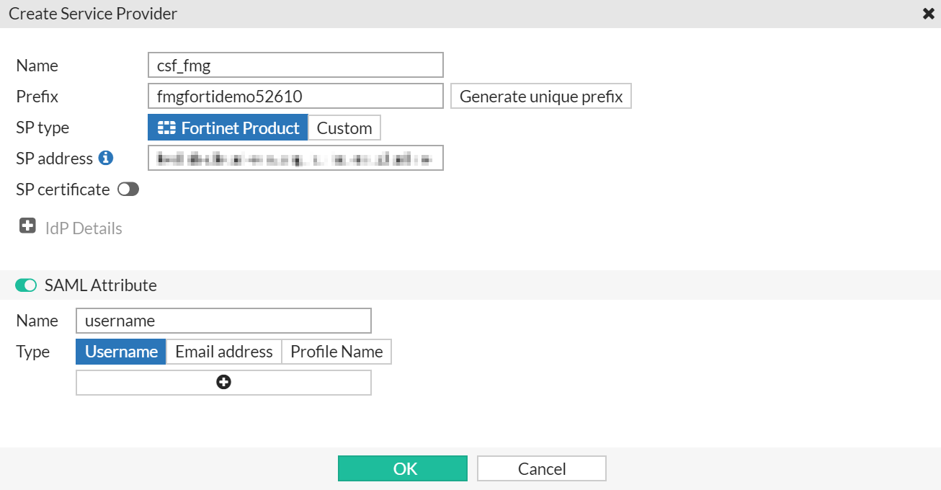Select Username attribute type
The image size is (941, 490).
click(120, 351)
